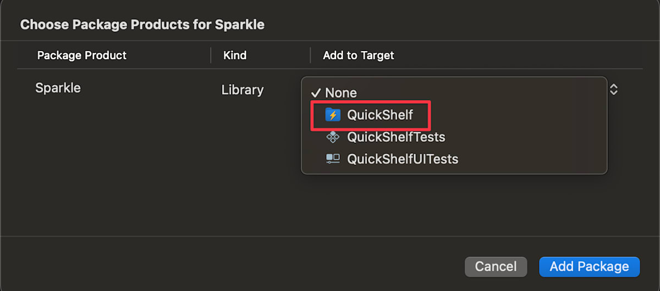Click the Kind column header
The height and width of the screenshot is (291, 660).
(235, 55)
